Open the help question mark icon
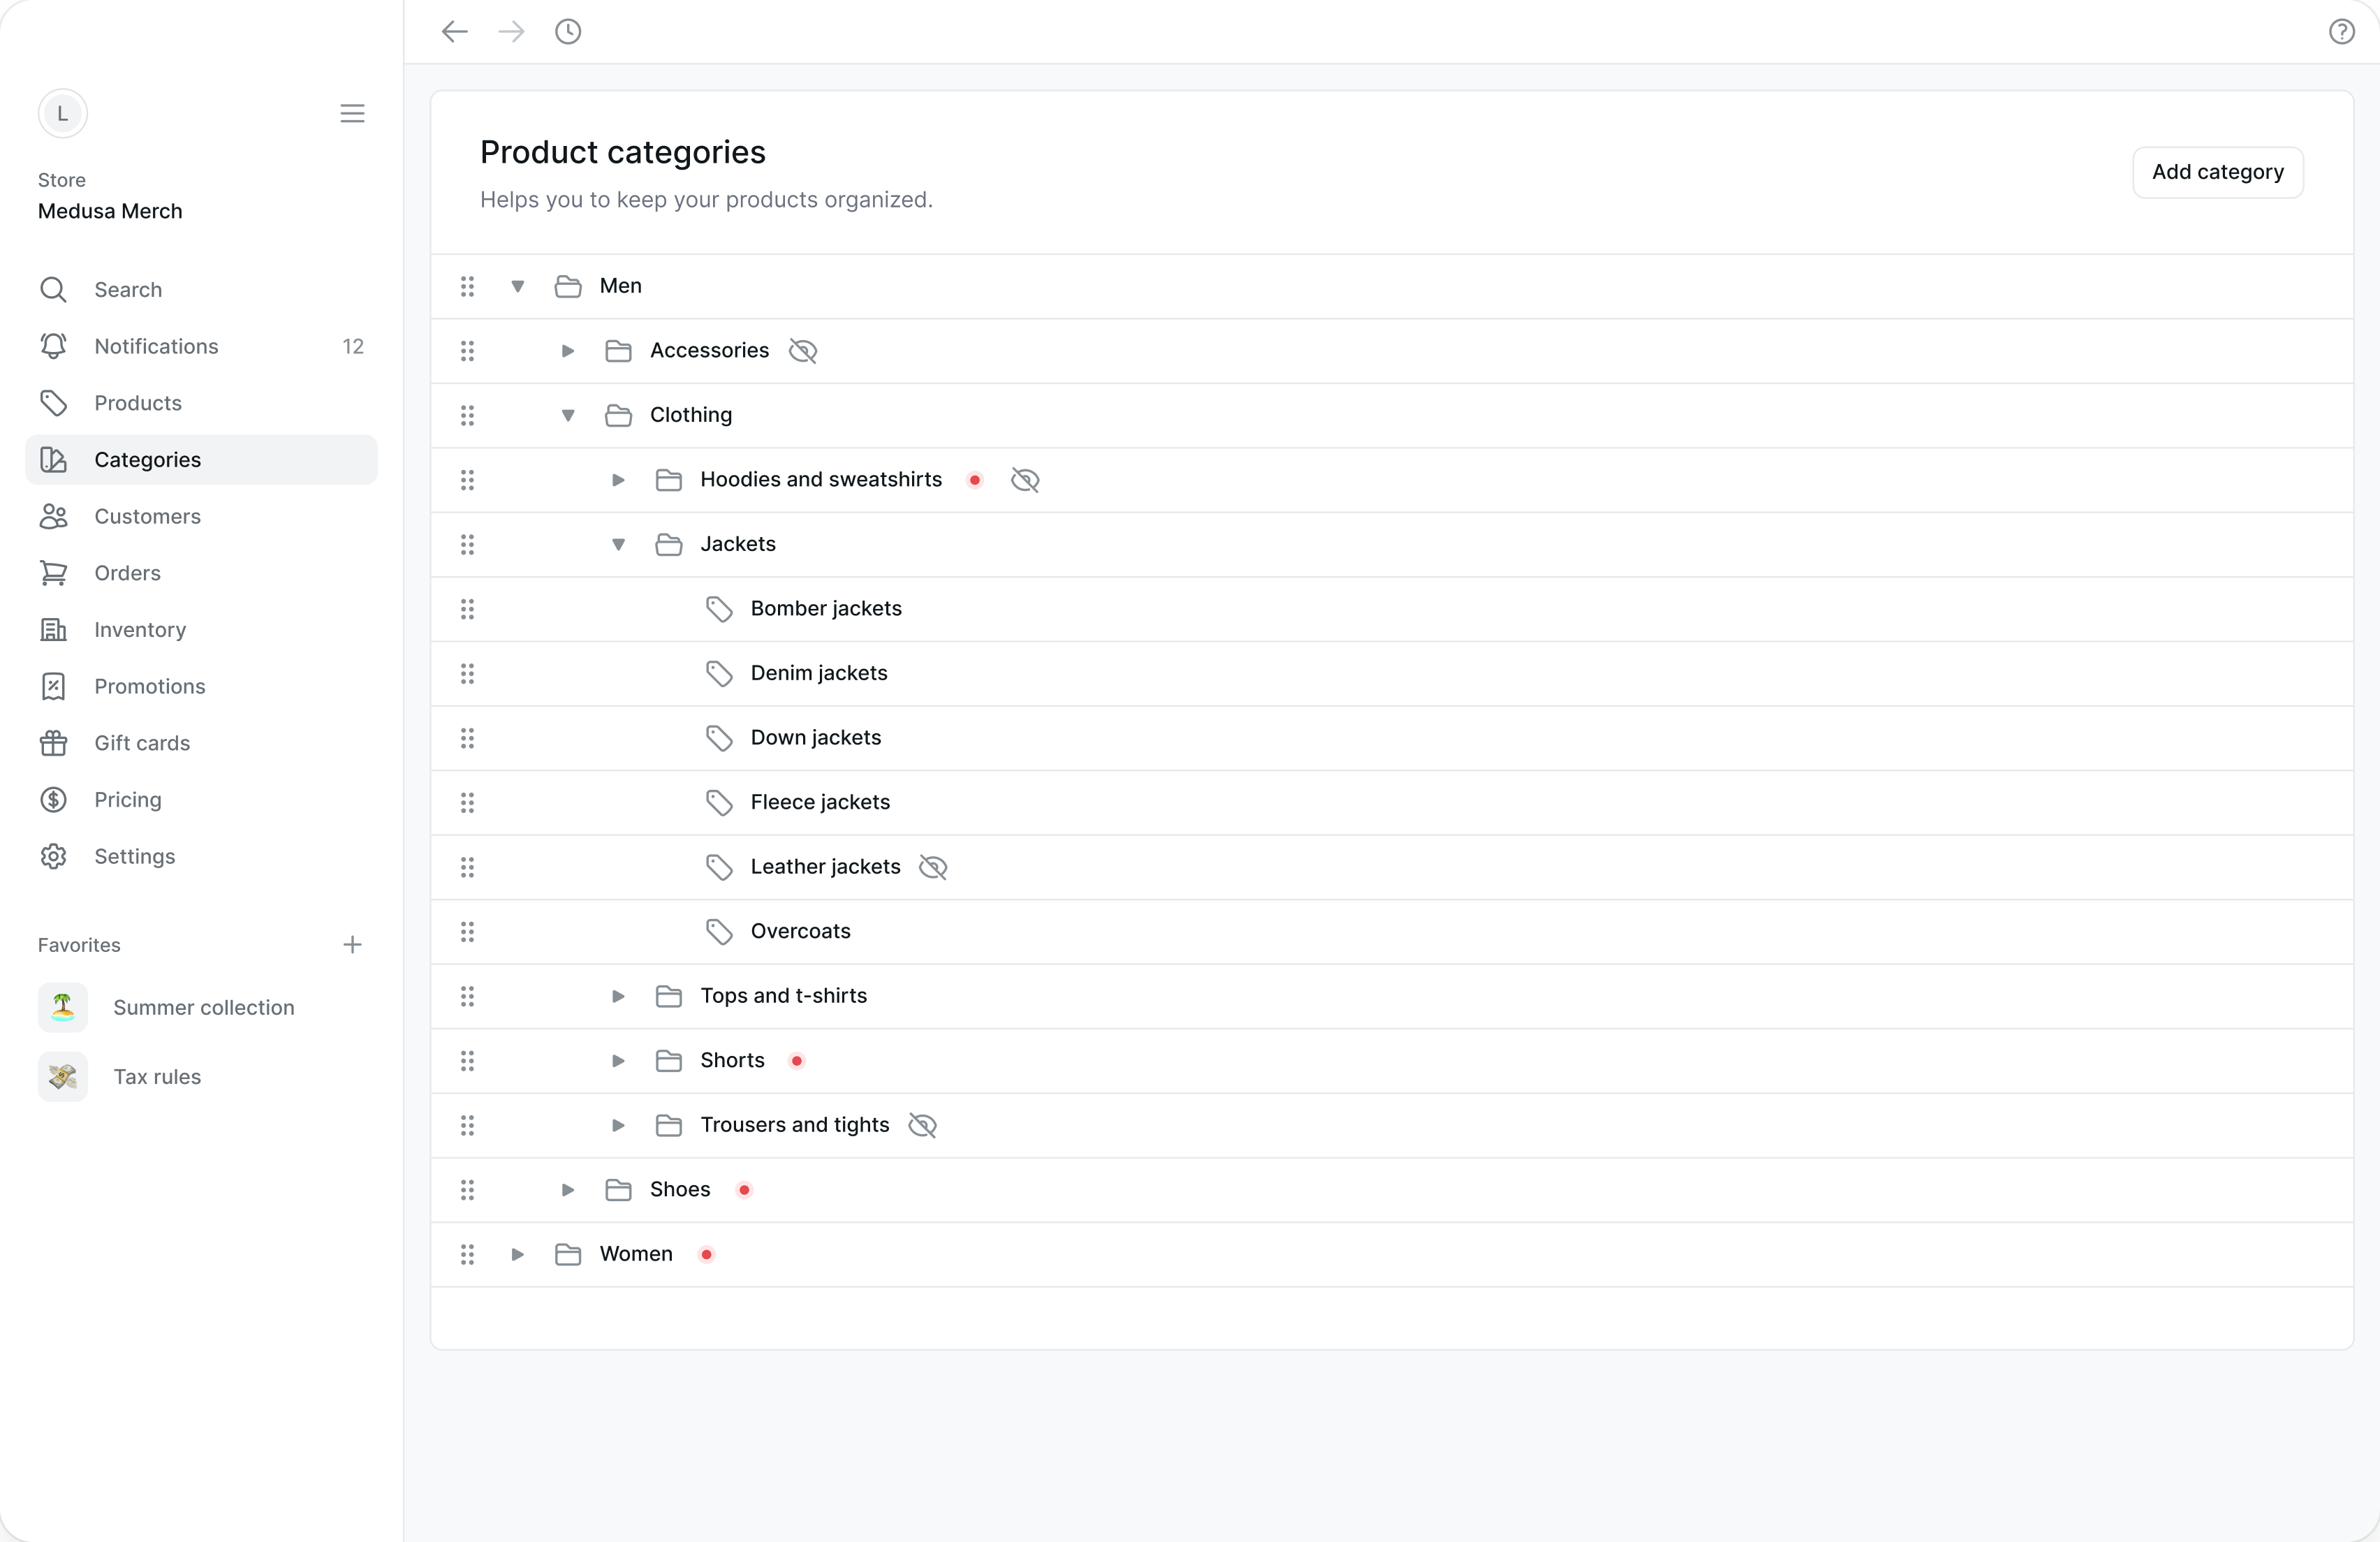This screenshot has width=2380, height=1542. [x=2341, y=32]
